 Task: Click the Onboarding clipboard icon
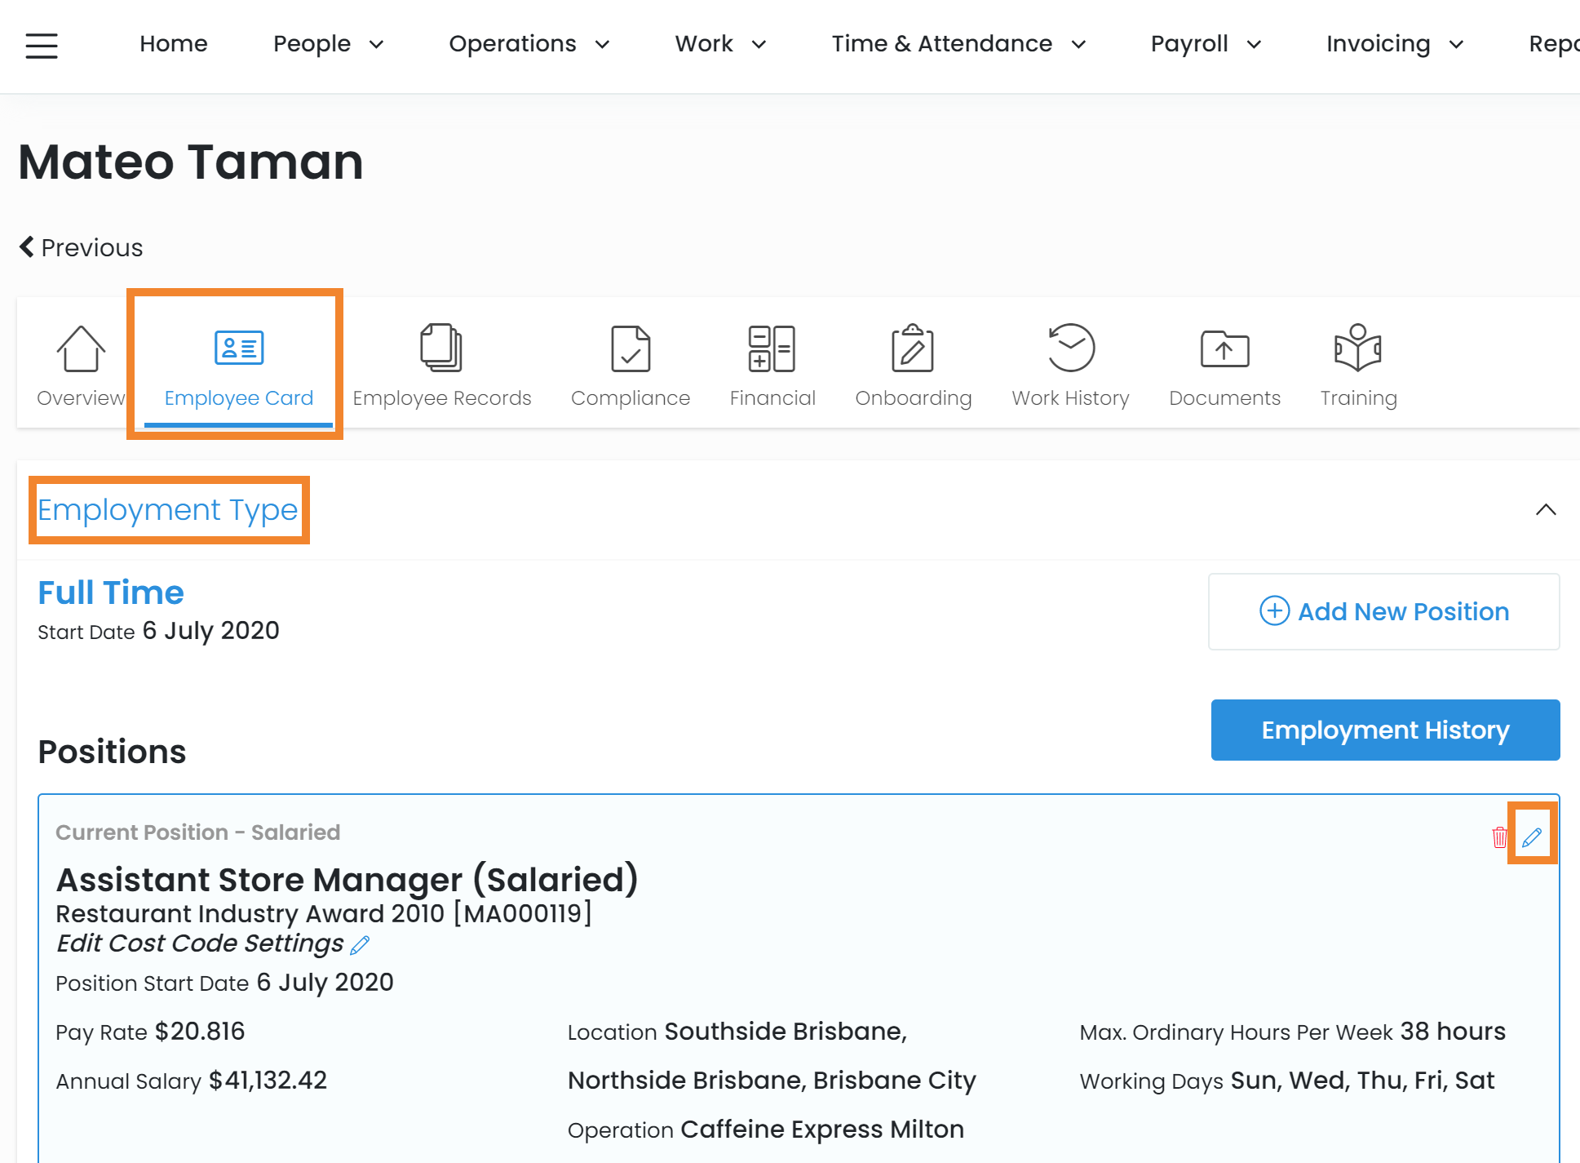(913, 348)
